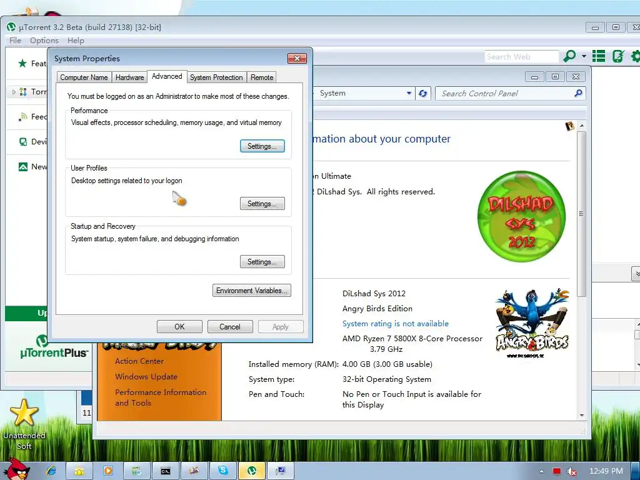Image resolution: width=640 pixels, height=480 pixels.
Task: Open the media player taskbar icon
Action: point(108,471)
